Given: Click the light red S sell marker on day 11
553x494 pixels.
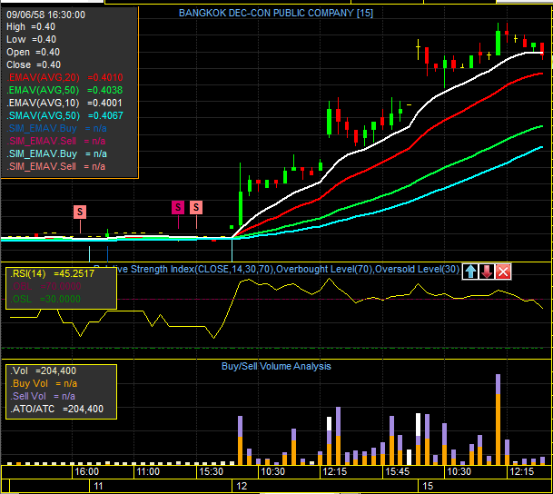Looking at the screenshot, I should point(80,212).
